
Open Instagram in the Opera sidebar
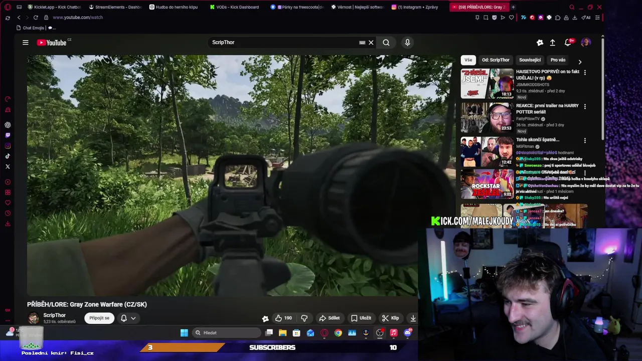(8, 146)
